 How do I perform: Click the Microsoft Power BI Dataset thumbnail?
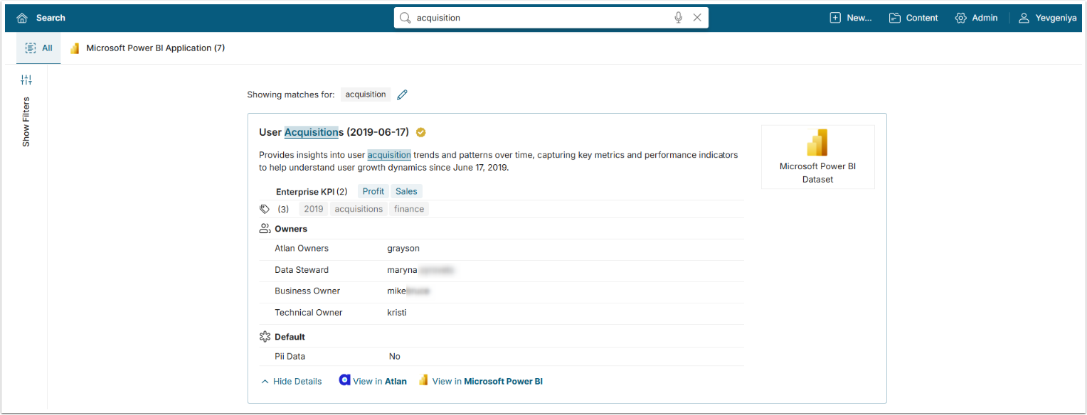click(x=818, y=157)
